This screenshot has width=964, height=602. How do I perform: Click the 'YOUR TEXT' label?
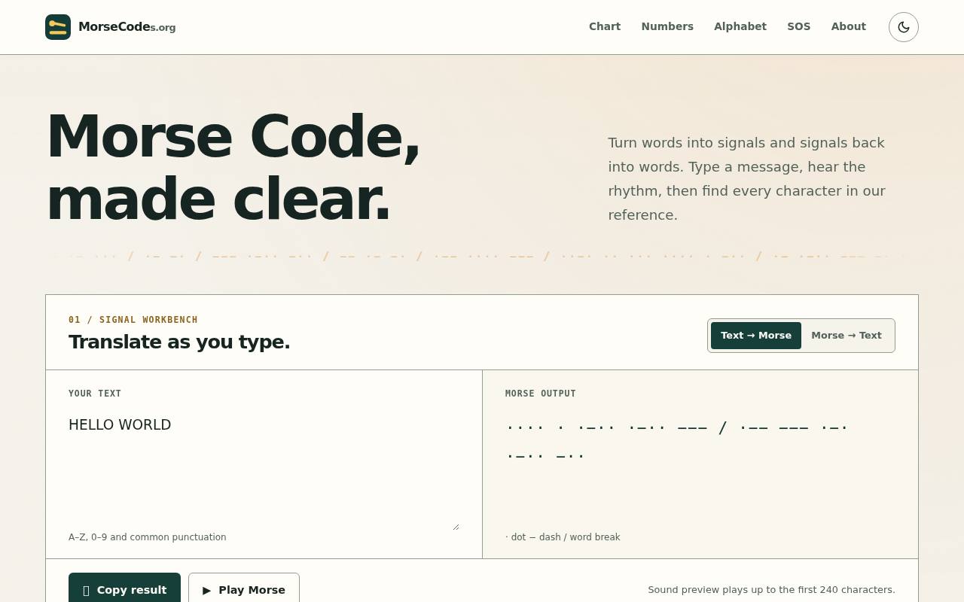point(95,394)
